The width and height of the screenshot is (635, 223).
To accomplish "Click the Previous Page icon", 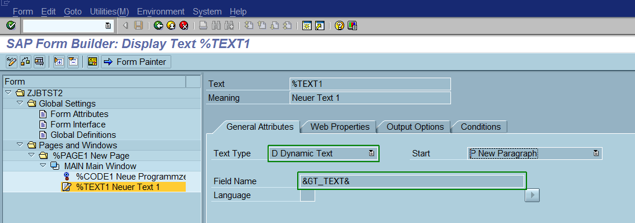I will coord(262,26).
